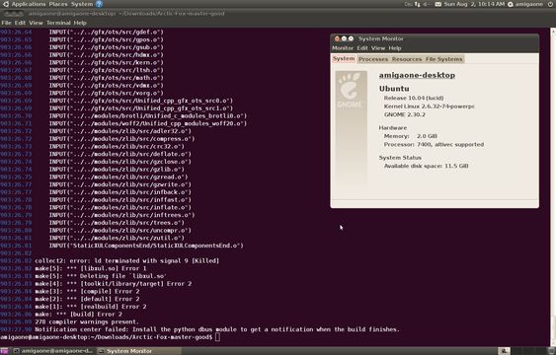Open the System menu in top panel
This screenshot has height=355, width=556.
pos(82,4)
